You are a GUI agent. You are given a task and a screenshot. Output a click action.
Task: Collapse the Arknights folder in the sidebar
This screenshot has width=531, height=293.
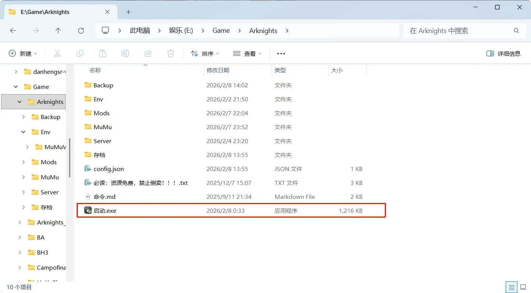click(x=20, y=102)
